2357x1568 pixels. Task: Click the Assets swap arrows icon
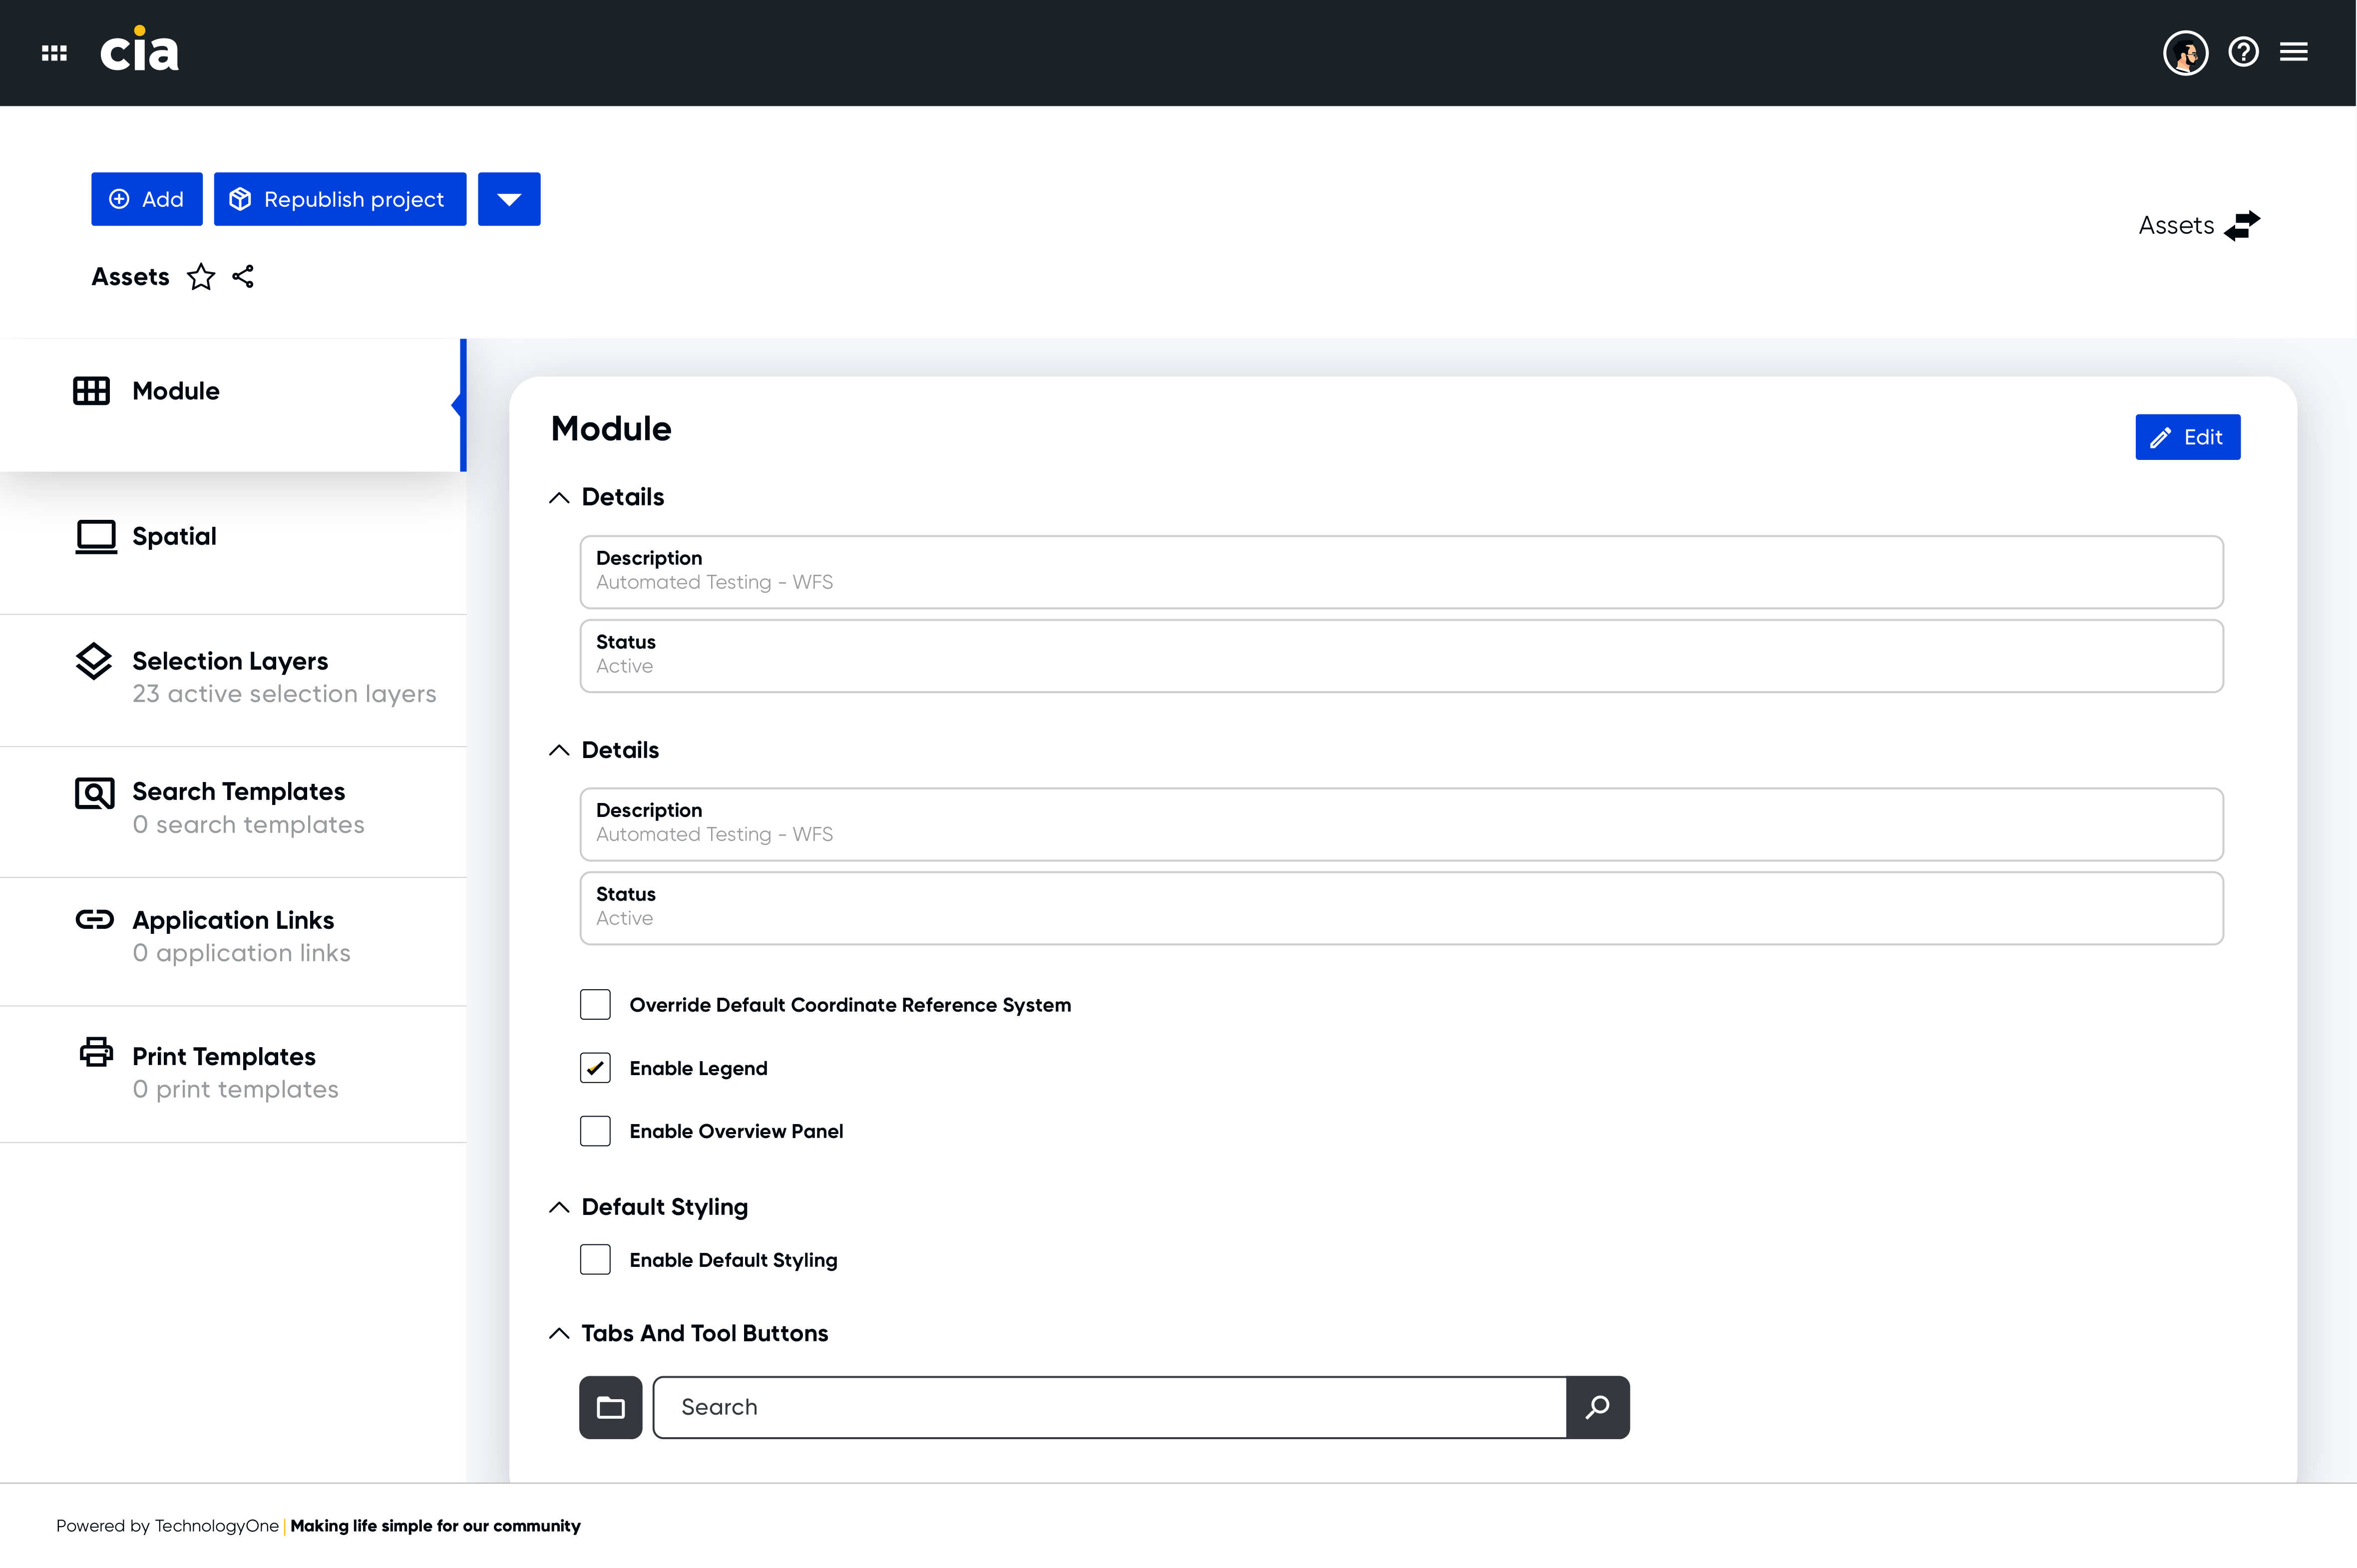tap(2242, 226)
